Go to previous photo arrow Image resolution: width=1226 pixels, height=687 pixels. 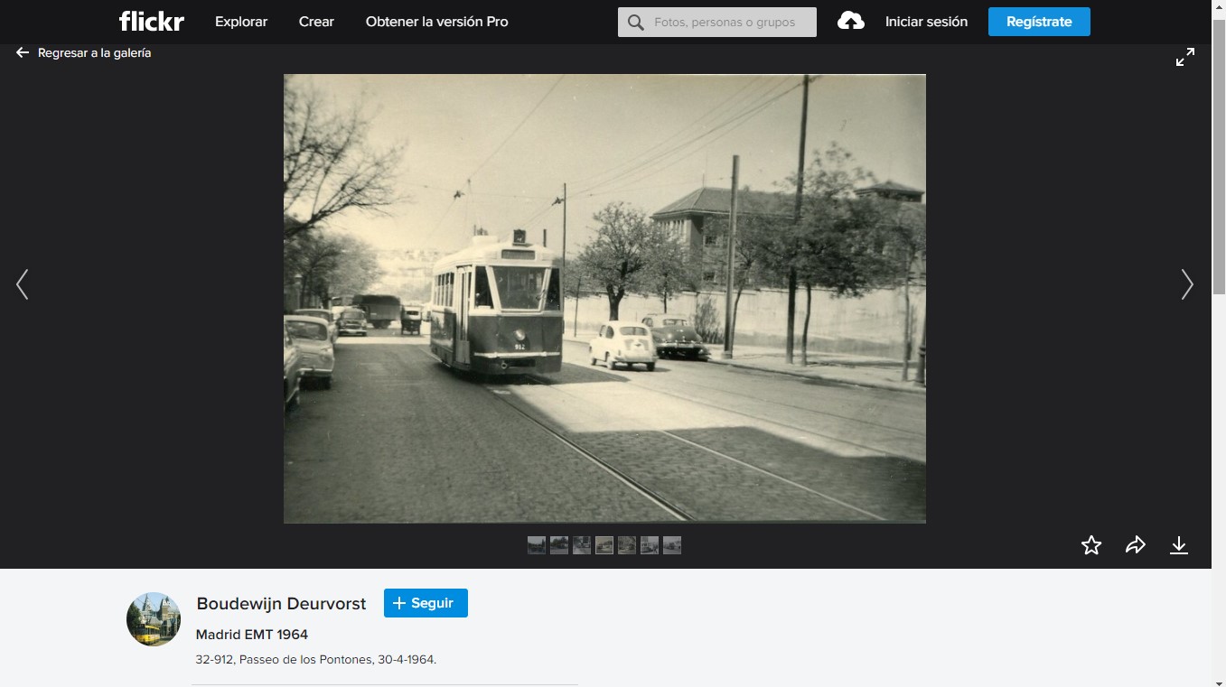pyautogui.click(x=23, y=284)
